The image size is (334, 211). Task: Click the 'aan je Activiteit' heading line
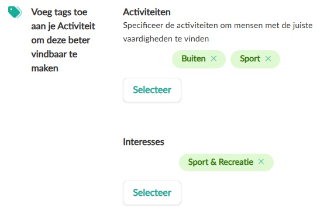pyautogui.click(x=63, y=26)
